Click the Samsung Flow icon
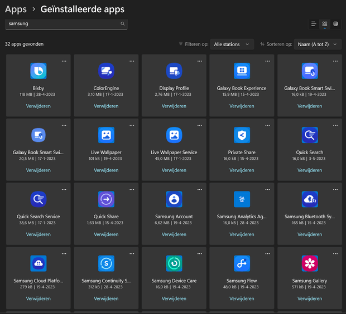Screen dimensions: 346x314 242,263
